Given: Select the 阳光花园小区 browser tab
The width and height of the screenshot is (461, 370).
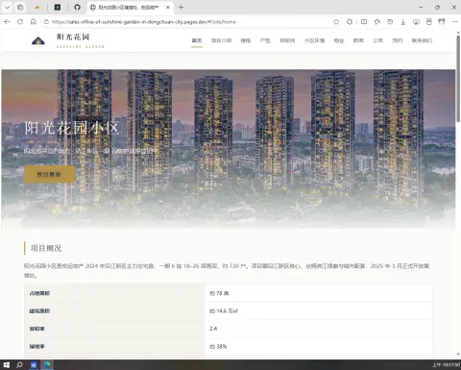Looking at the screenshot, I should click(x=129, y=7).
